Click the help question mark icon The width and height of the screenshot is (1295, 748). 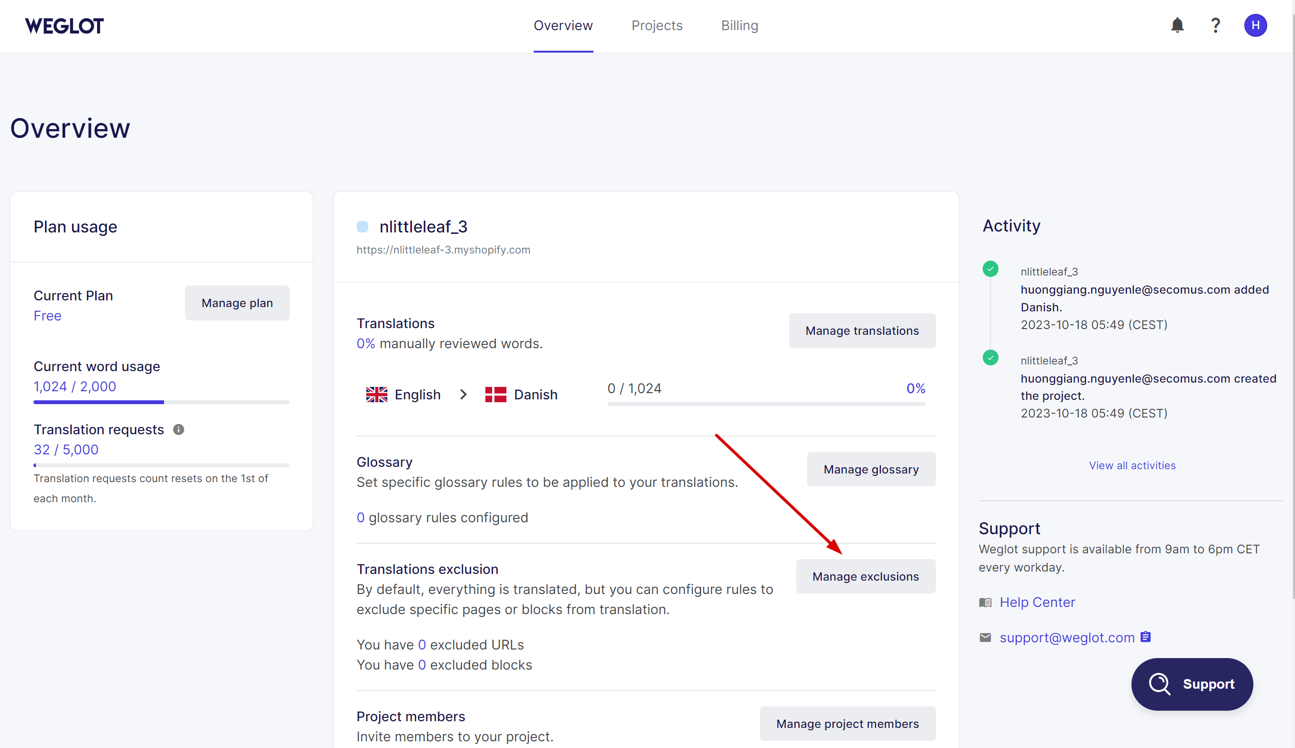1216,25
